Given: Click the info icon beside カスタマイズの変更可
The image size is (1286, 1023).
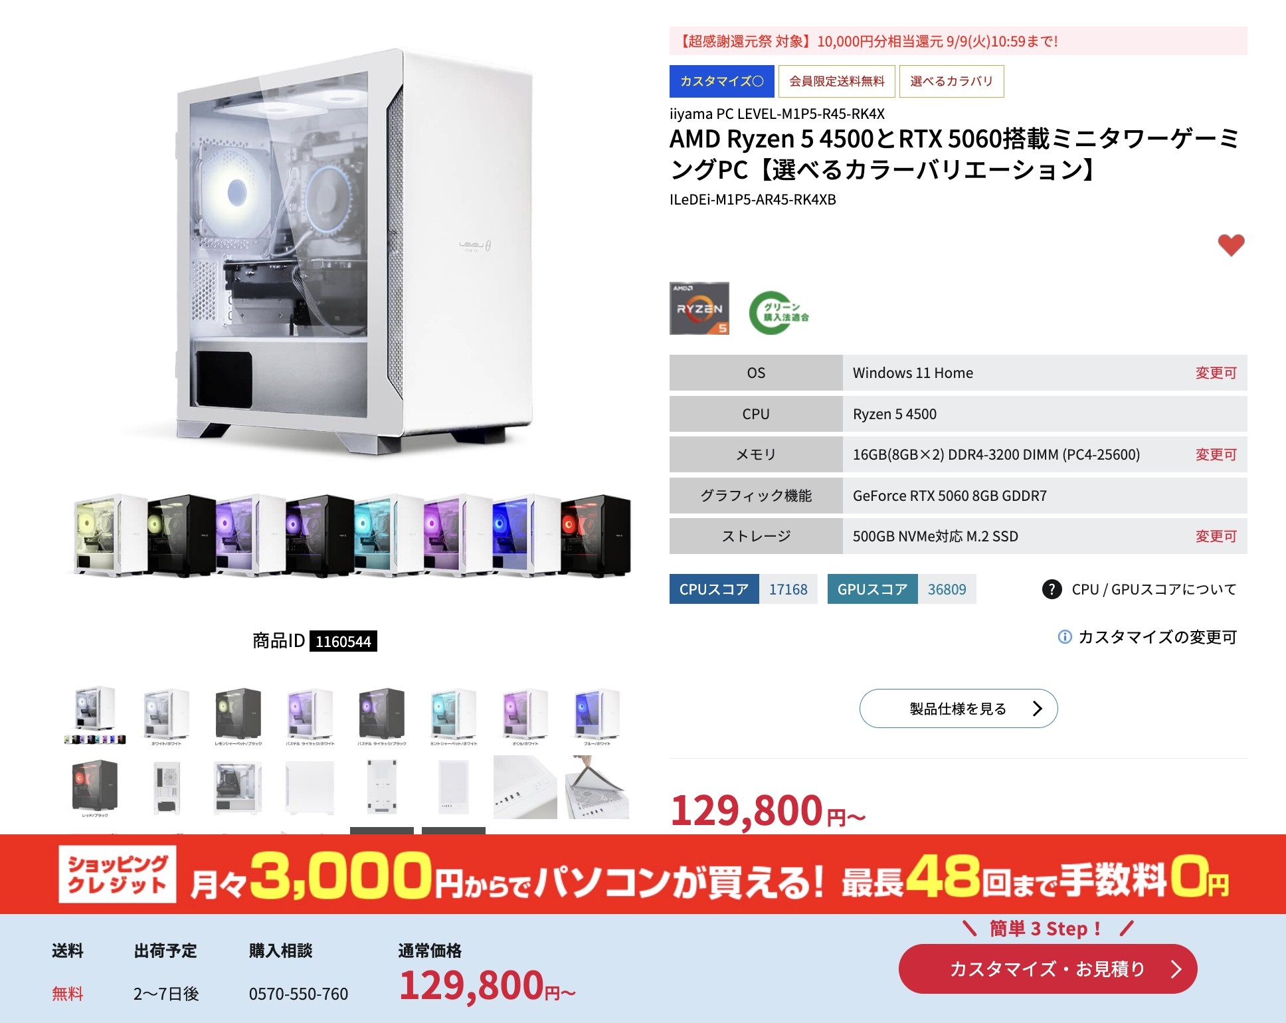Looking at the screenshot, I should [x=1064, y=637].
